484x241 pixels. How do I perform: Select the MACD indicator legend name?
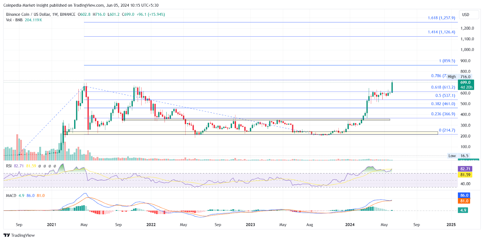pos(11,196)
